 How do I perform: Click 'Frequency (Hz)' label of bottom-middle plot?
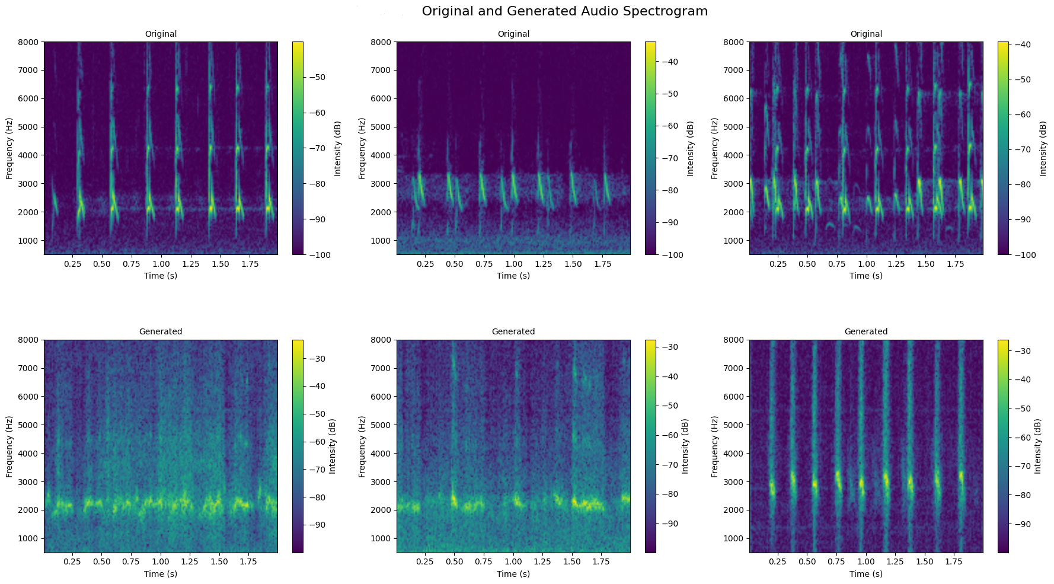click(362, 446)
